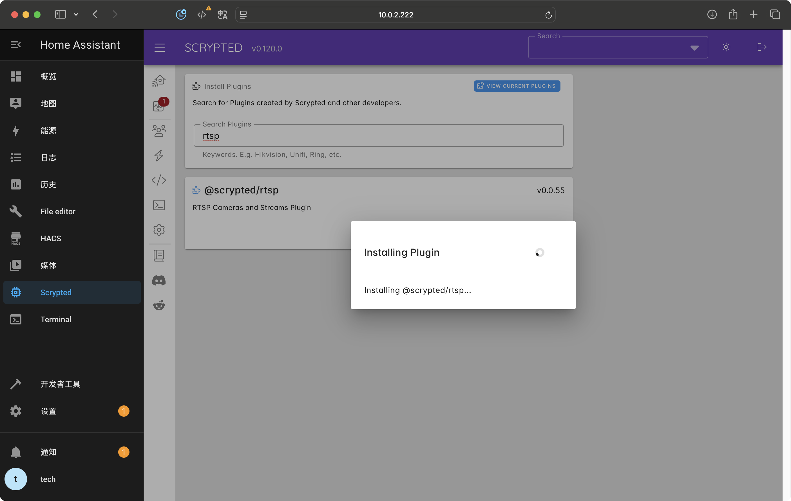Toggle Safari sidebar button
This screenshot has width=791, height=501.
coord(61,14)
